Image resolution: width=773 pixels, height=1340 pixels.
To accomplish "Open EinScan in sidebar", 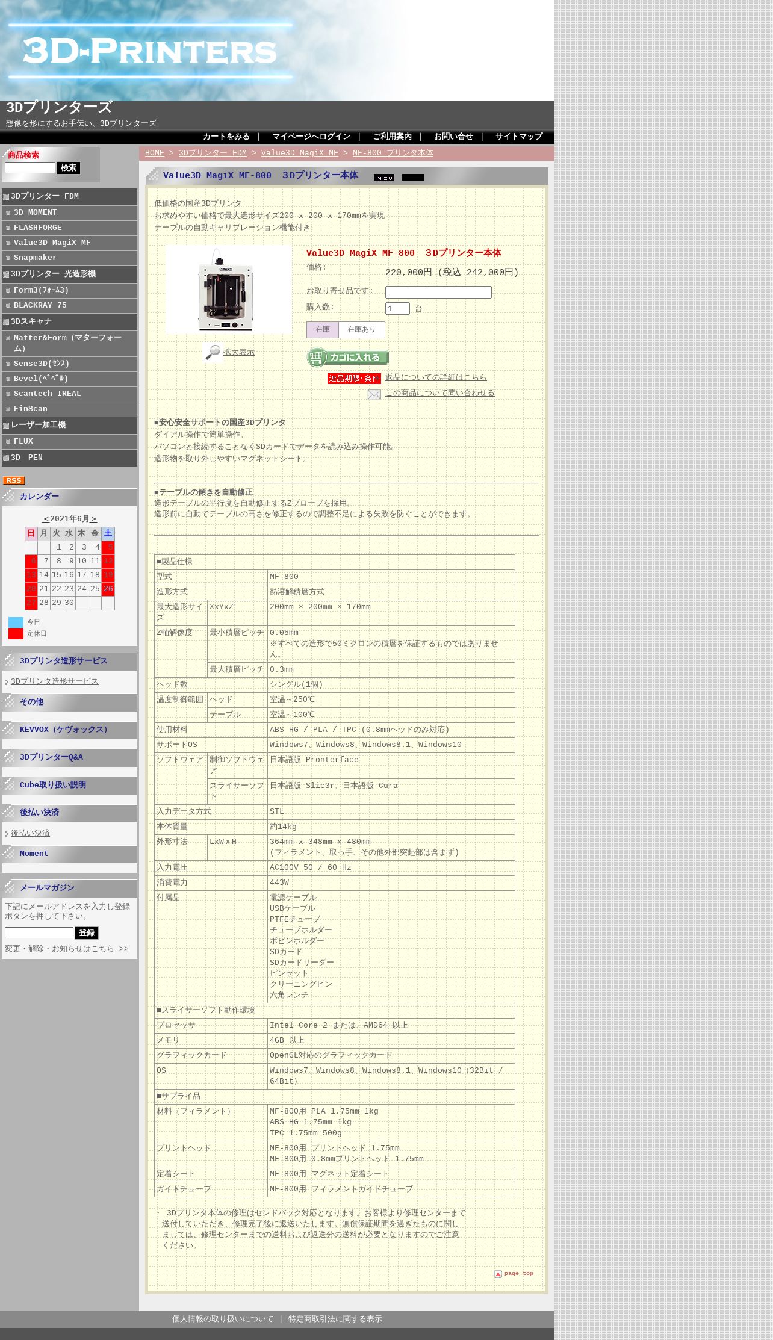I will tap(69, 409).
